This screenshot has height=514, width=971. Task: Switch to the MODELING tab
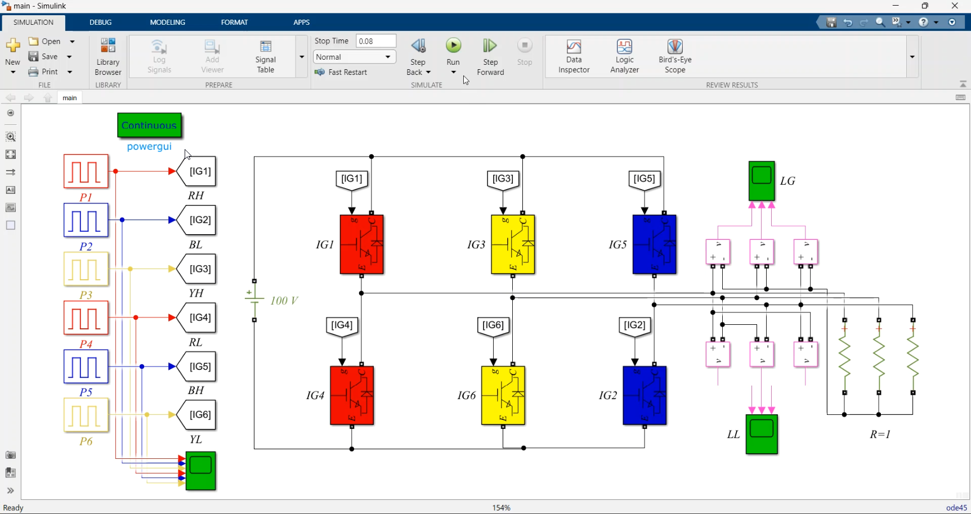(167, 23)
